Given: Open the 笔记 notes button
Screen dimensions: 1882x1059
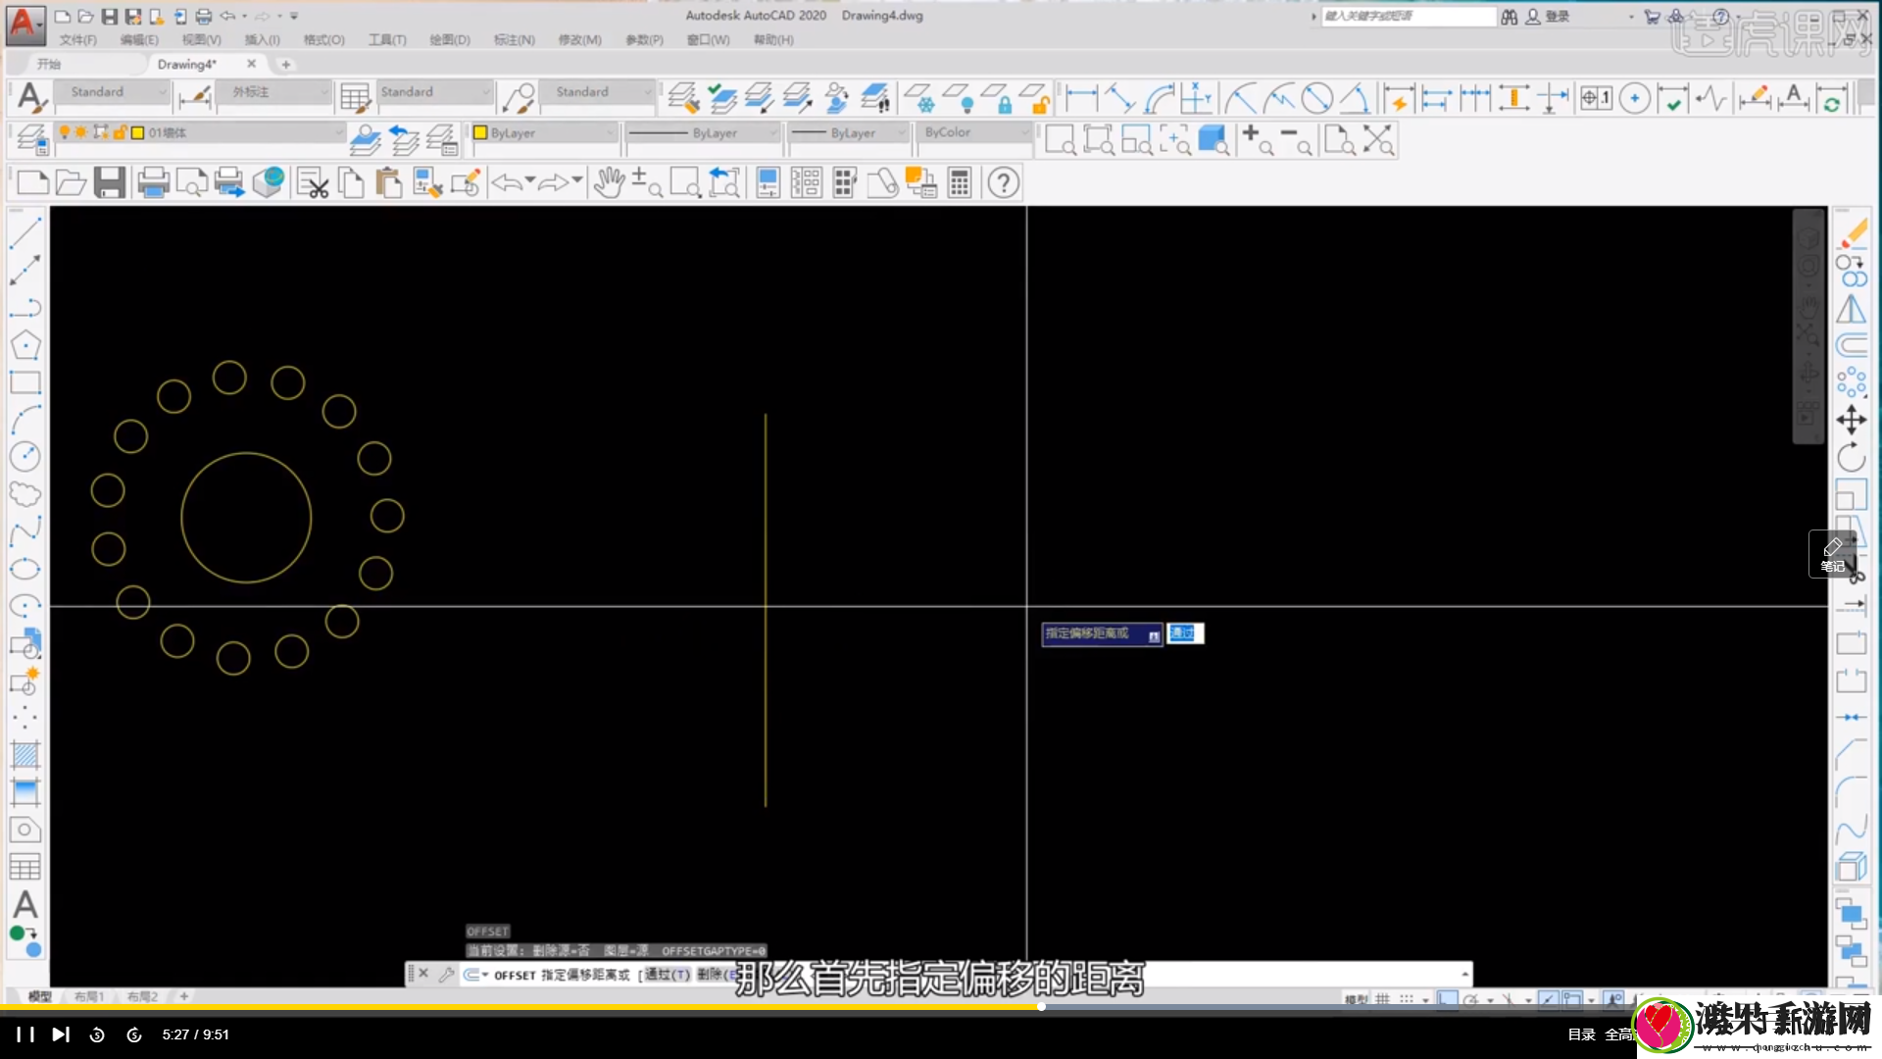Looking at the screenshot, I should coord(1832,554).
